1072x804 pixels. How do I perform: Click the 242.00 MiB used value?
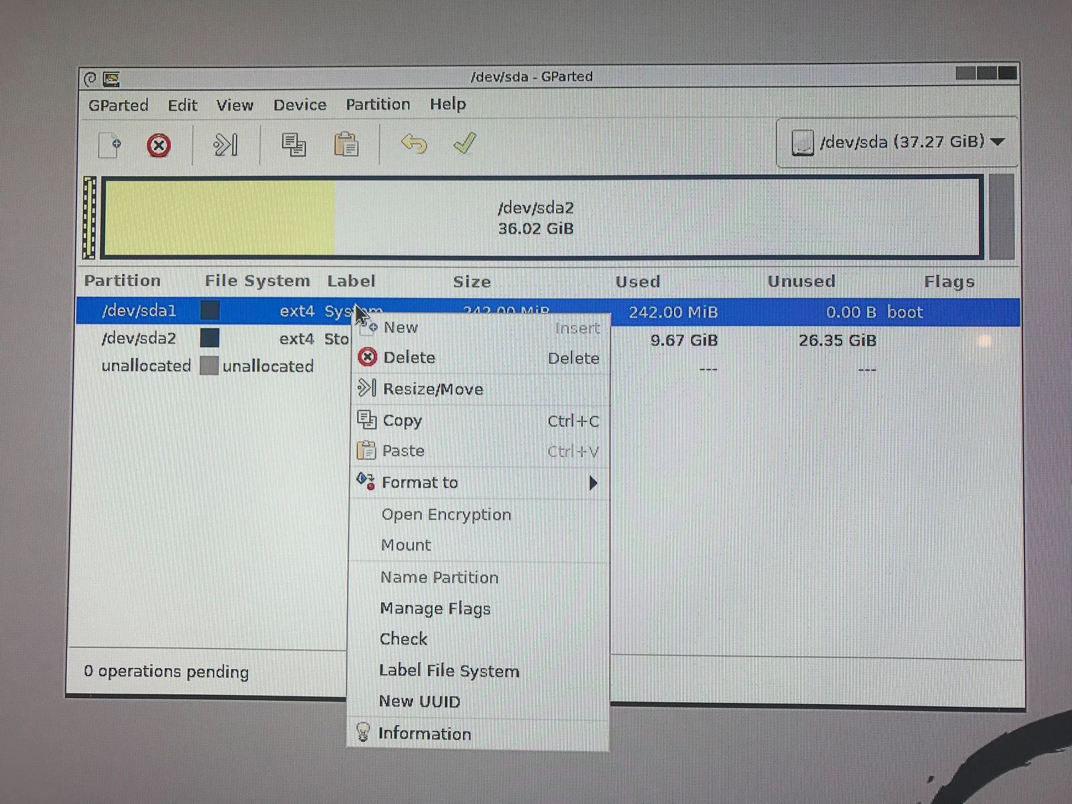point(673,312)
